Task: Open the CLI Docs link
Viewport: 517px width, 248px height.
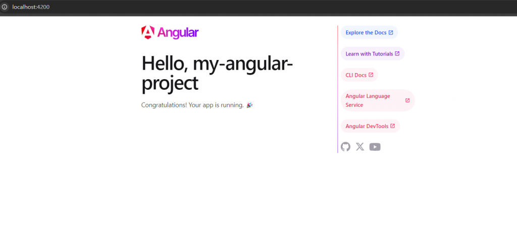Action: [x=359, y=75]
